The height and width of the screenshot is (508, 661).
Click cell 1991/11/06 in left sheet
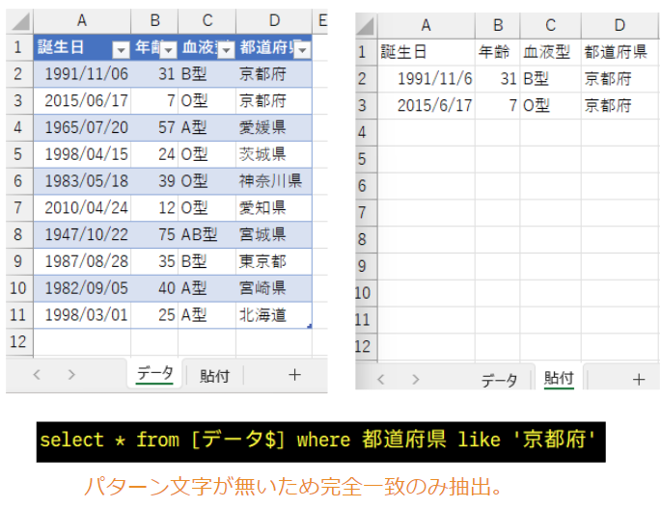82,74
